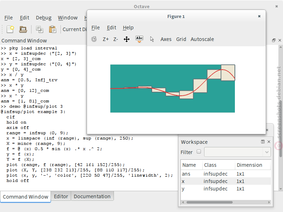Toggle Grid in Figure 1 toolbar
The height and width of the screenshot is (212, 283).
coord(181,39)
